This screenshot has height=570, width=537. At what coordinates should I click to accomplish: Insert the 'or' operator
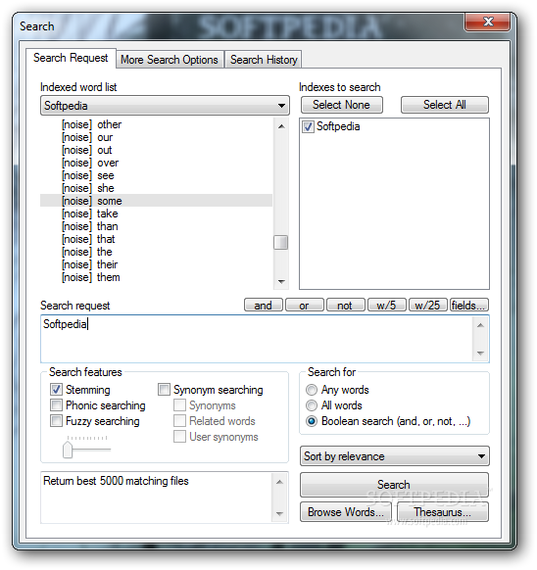tap(304, 306)
